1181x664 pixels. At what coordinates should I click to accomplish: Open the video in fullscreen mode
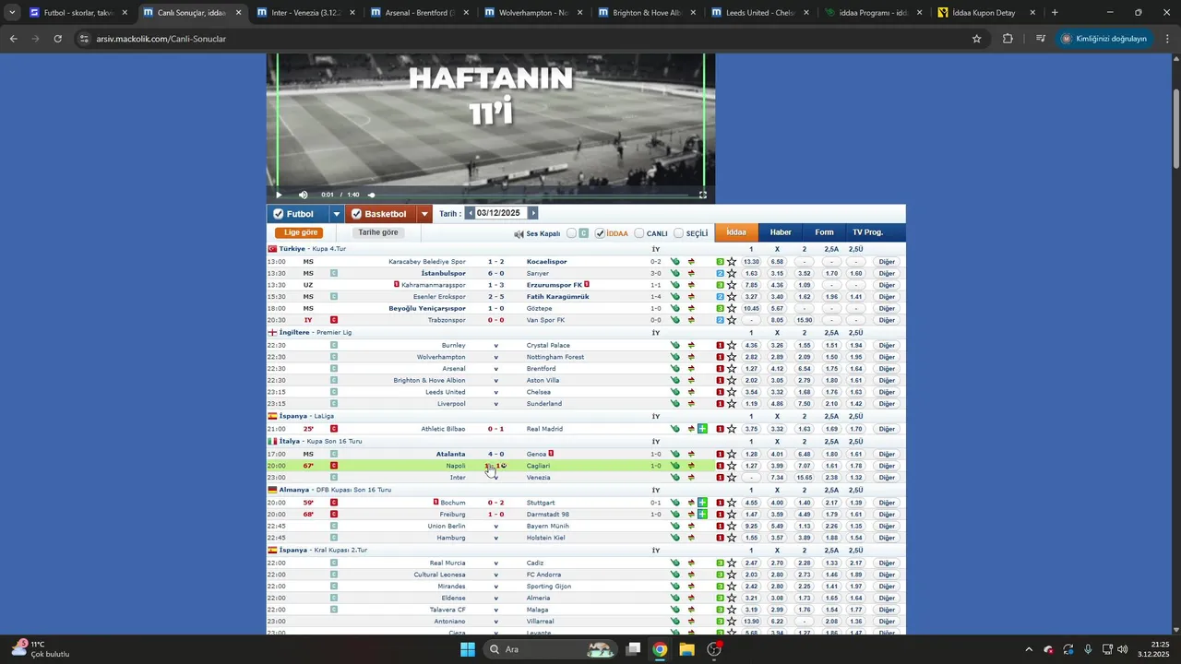[703, 195]
